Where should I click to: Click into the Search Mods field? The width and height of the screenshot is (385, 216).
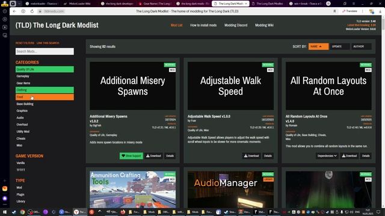(45, 51)
